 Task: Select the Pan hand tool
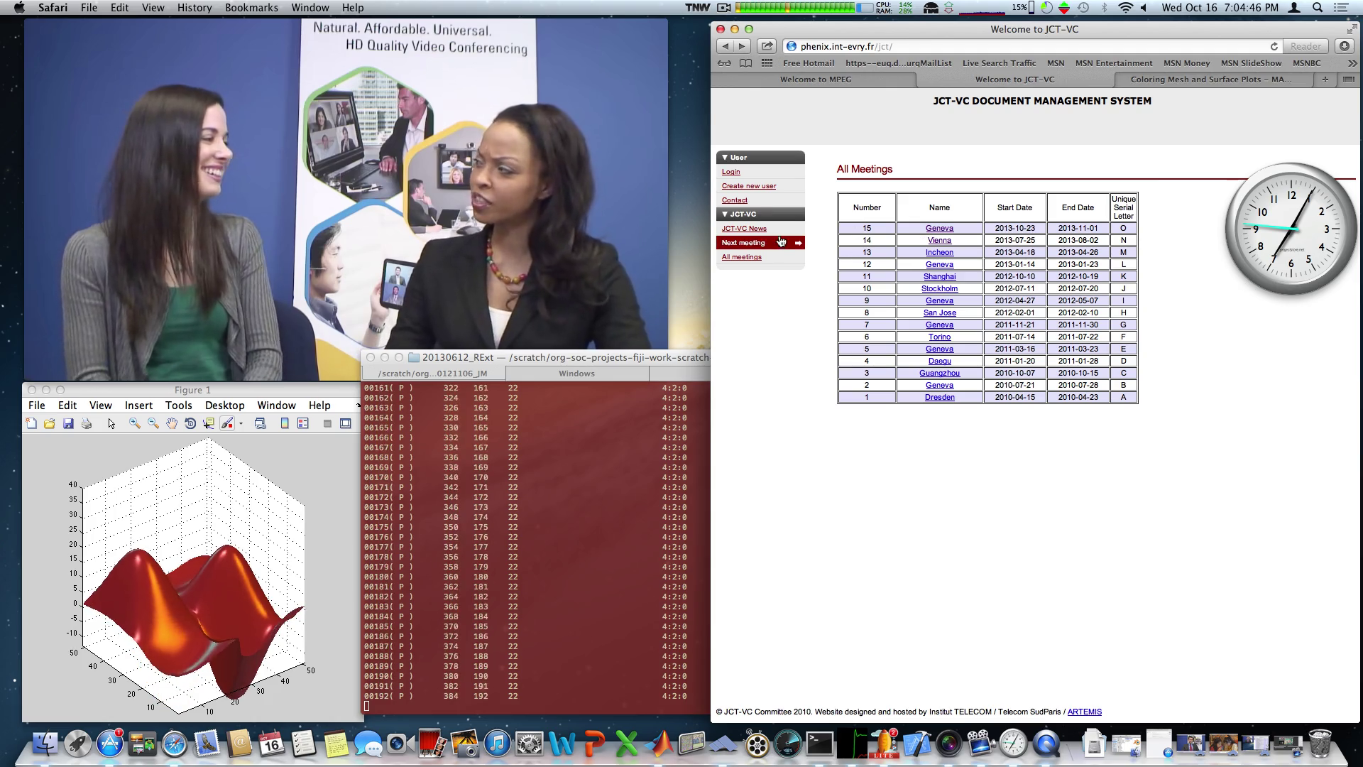coord(171,424)
